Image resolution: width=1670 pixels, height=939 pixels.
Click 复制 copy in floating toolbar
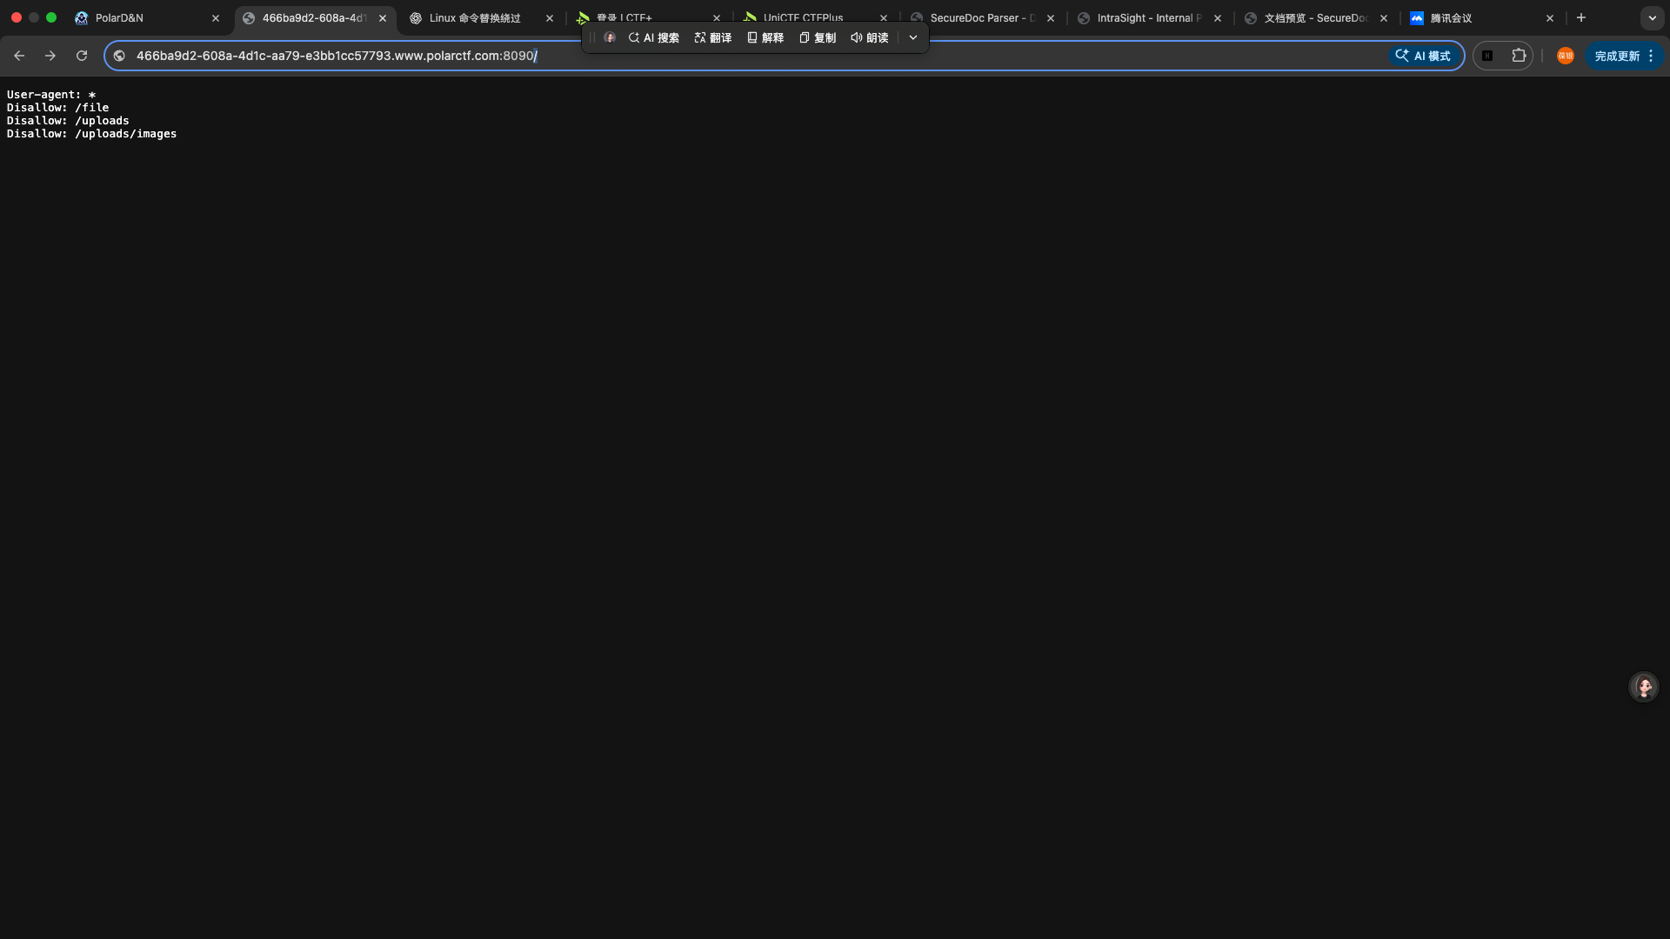click(x=818, y=37)
